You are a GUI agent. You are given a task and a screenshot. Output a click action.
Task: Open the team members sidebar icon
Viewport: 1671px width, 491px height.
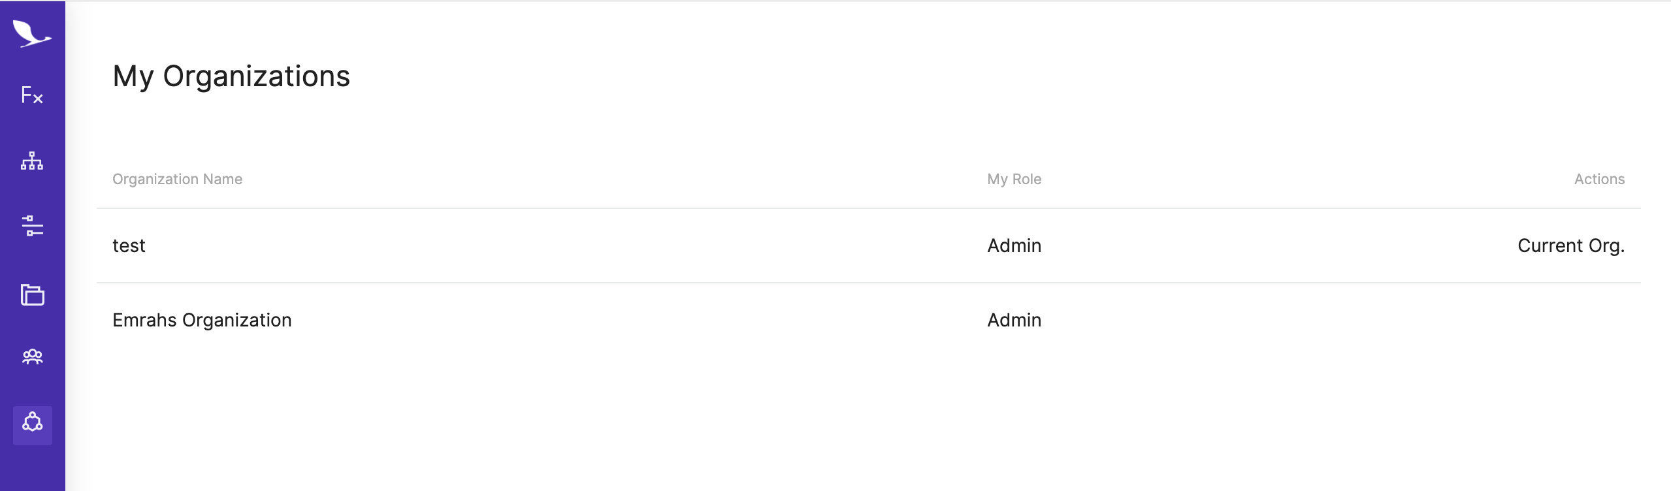tap(32, 356)
